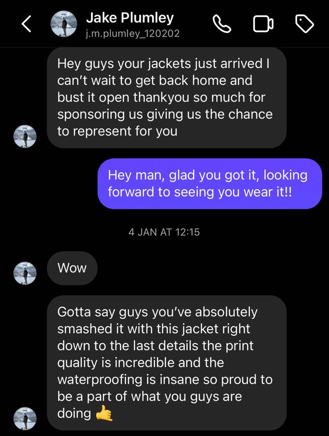Select the message starting "Hey guys your jackets"
Screen dimensions: 329x436
point(166,97)
